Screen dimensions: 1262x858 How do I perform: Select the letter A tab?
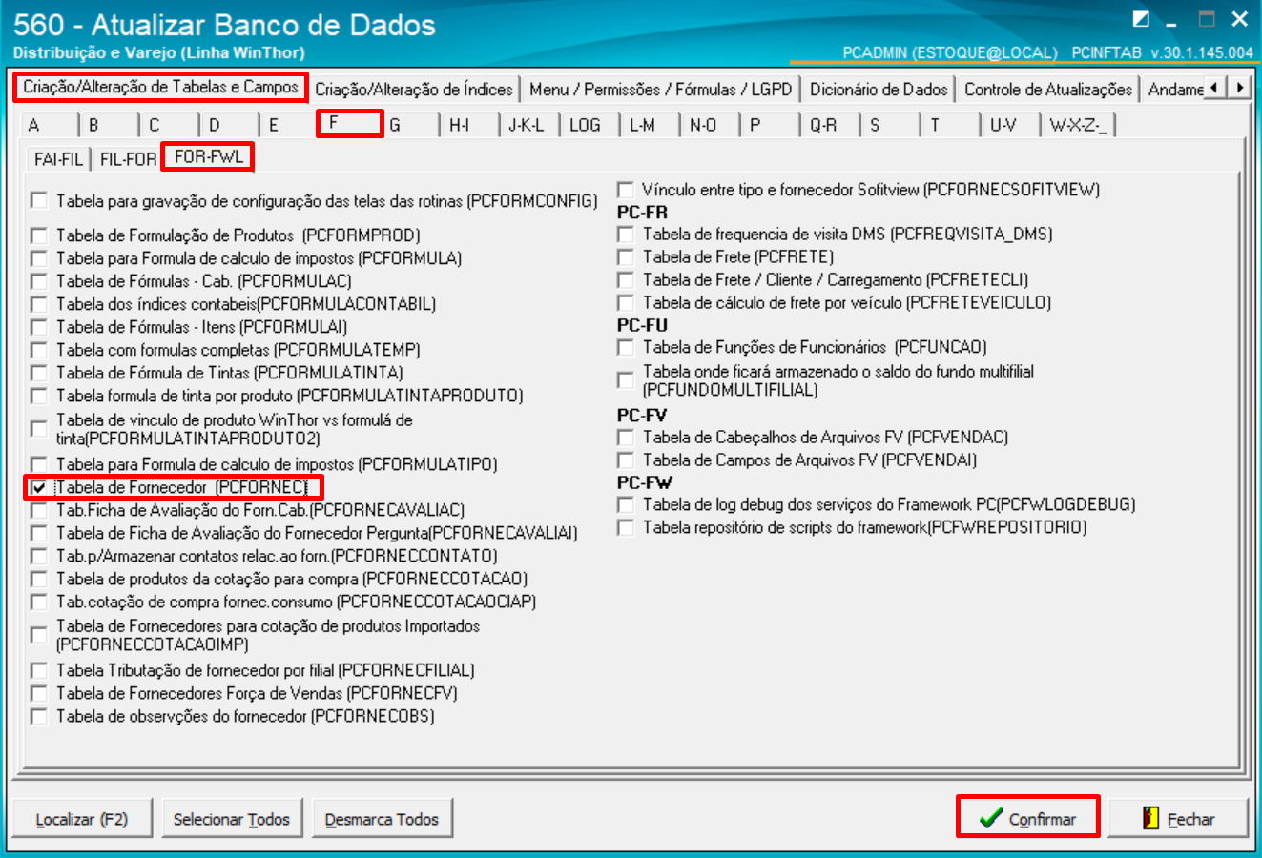[x=48, y=125]
